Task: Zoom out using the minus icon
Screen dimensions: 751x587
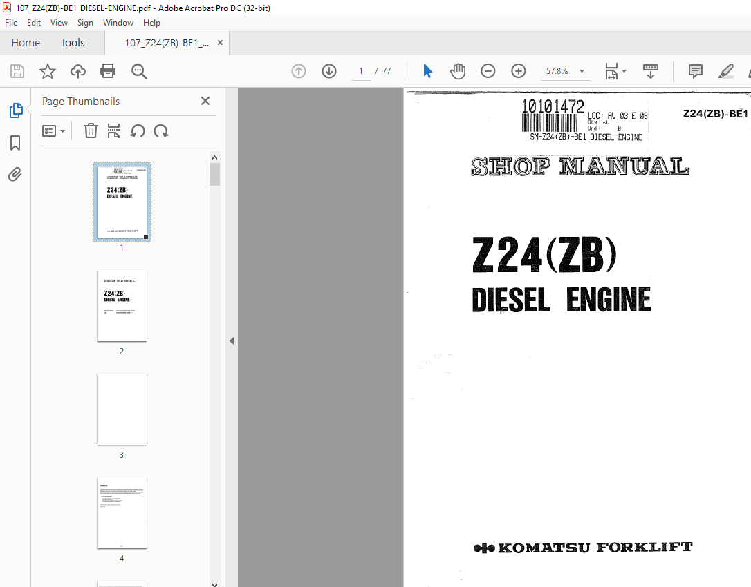Action: pos(488,70)
